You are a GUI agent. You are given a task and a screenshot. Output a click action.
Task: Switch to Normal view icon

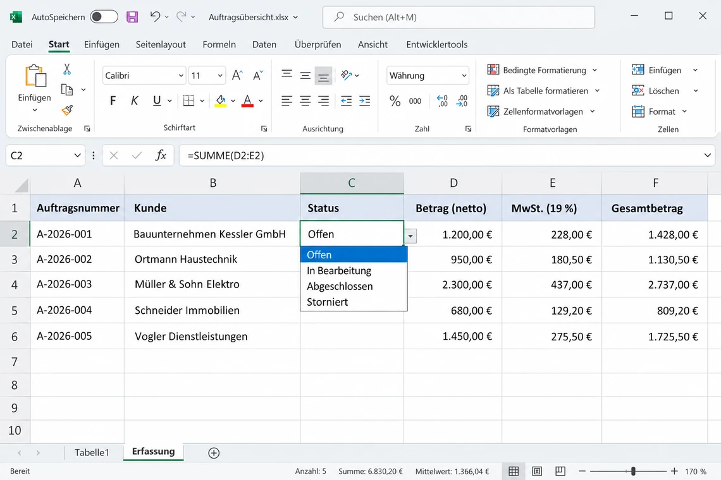pyautogui.click(x=514, y=471)
